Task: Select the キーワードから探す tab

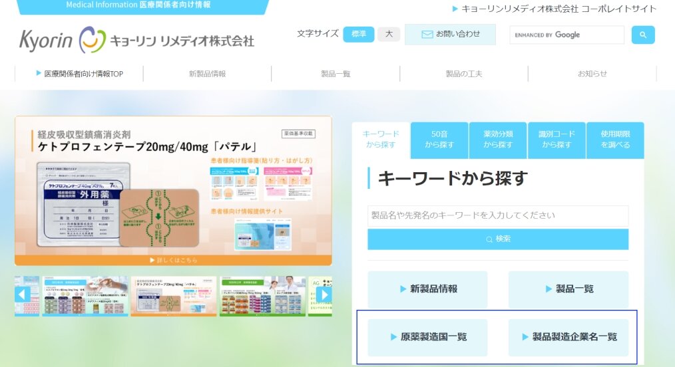Action: (x=381, y=140)
